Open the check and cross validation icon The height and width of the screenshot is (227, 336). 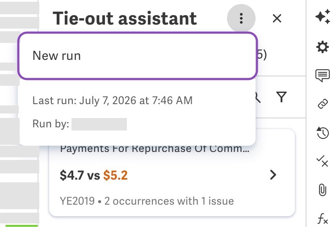pos(322,161)
